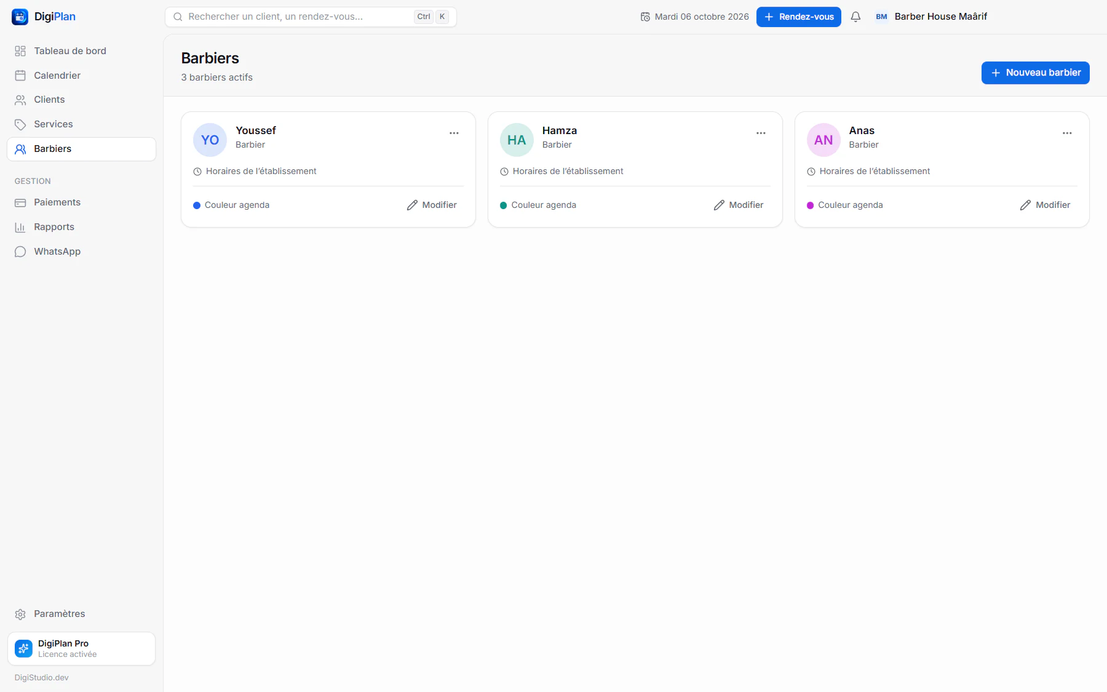The width and height of the screenshot is (1107, 692).
Task: Edit Anas with the Modifier button
Action: [1045, 205]
